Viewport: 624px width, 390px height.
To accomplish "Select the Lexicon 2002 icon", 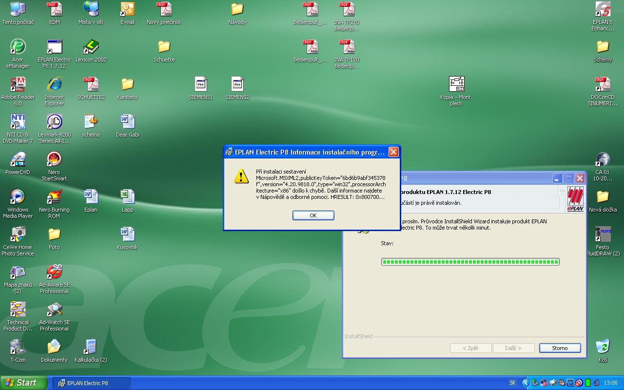I will pyautogui.click(x=91, y=51).
